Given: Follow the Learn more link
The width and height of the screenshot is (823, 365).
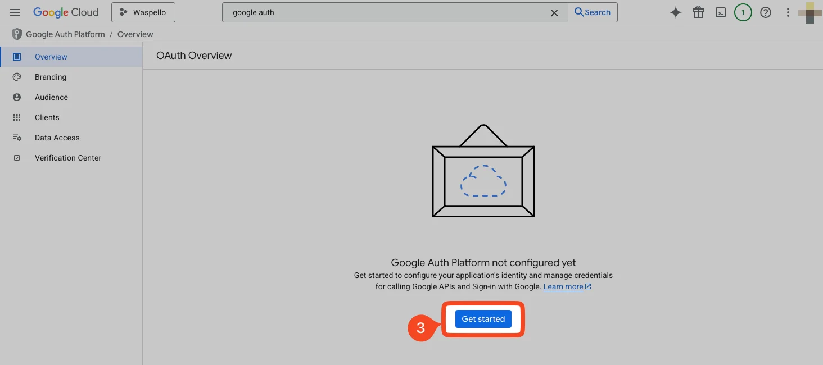Looking at the screenshot, I should 563,286.
